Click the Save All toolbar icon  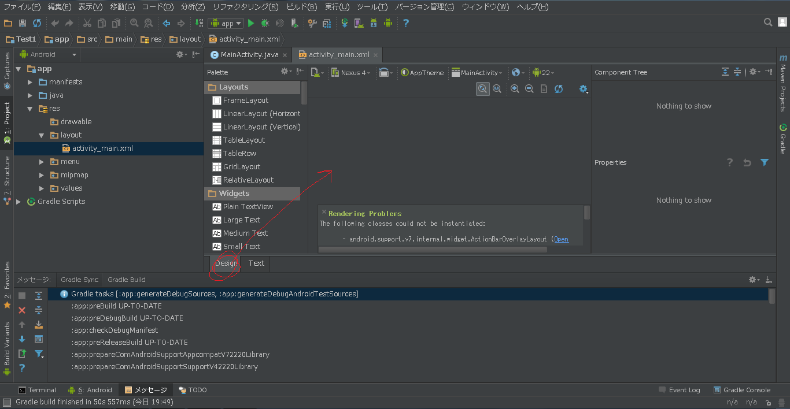pos(23,23)
